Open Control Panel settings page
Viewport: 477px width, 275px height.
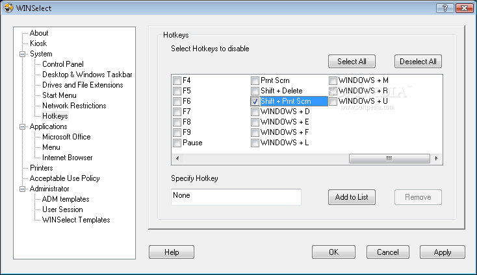click(62, 64)
